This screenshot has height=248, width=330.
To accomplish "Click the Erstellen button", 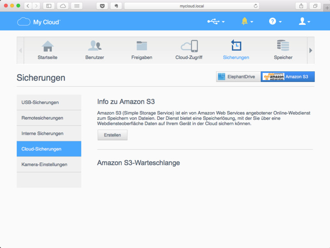I will pos(112,135).
